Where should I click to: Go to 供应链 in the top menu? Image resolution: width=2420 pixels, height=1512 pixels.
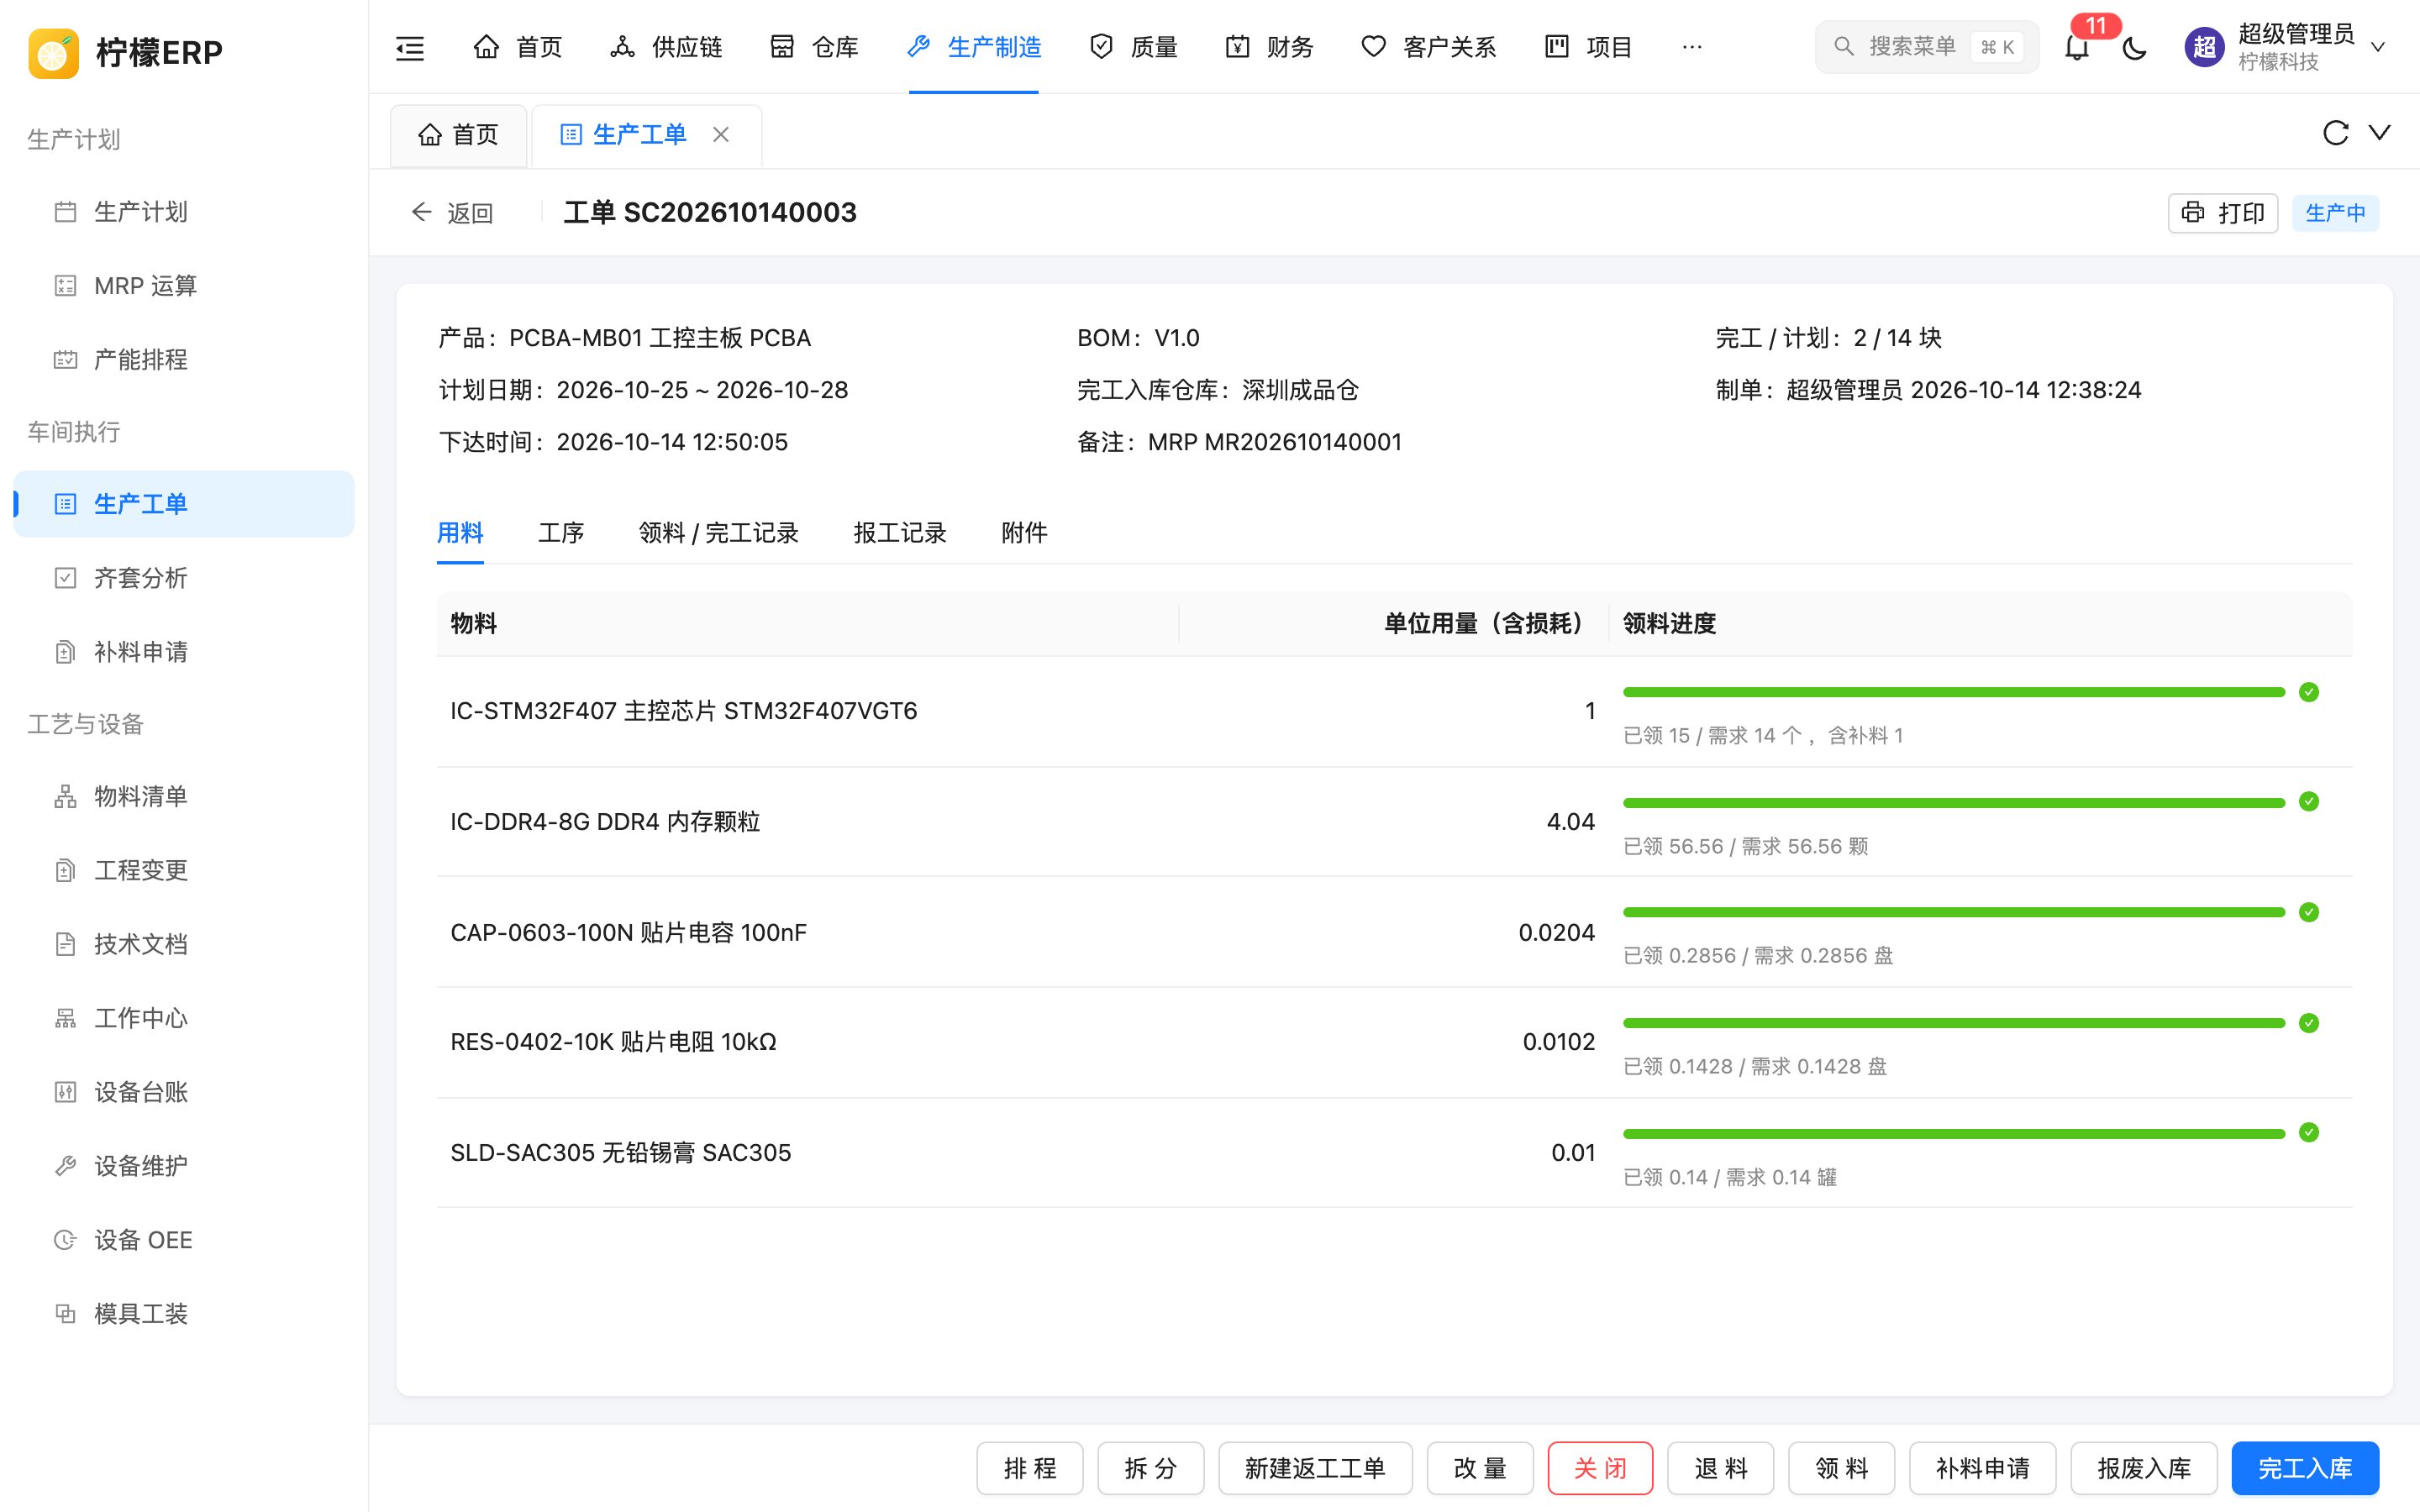(x=666, y=47)
